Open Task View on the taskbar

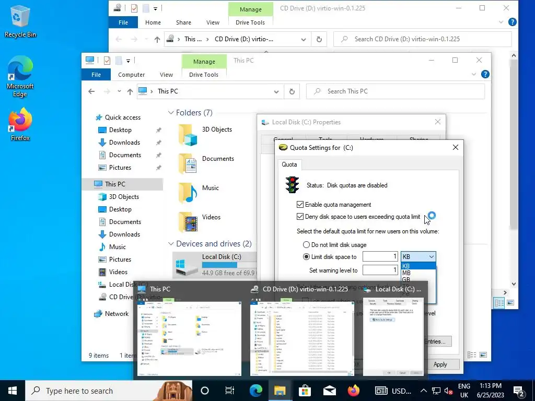(x=230, y=391)
